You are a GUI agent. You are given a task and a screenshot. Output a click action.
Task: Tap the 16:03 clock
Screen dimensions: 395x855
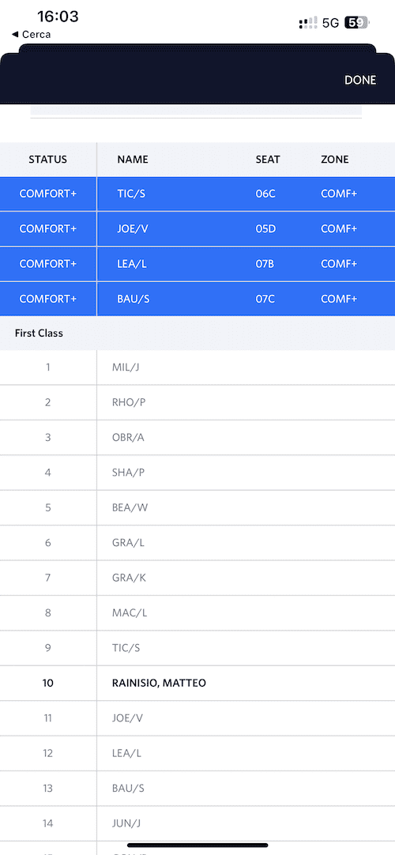point(58,17)
